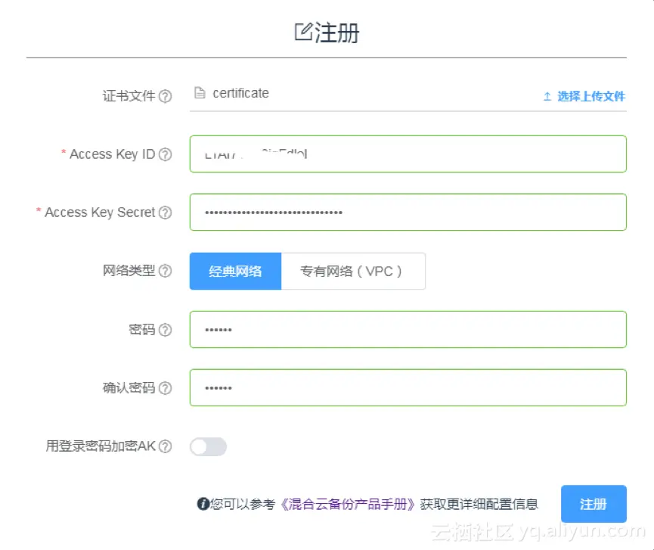This screenshot has height=550, width=654.
Task: Click help icon next to 网络类型
Action: coord(165,271)
